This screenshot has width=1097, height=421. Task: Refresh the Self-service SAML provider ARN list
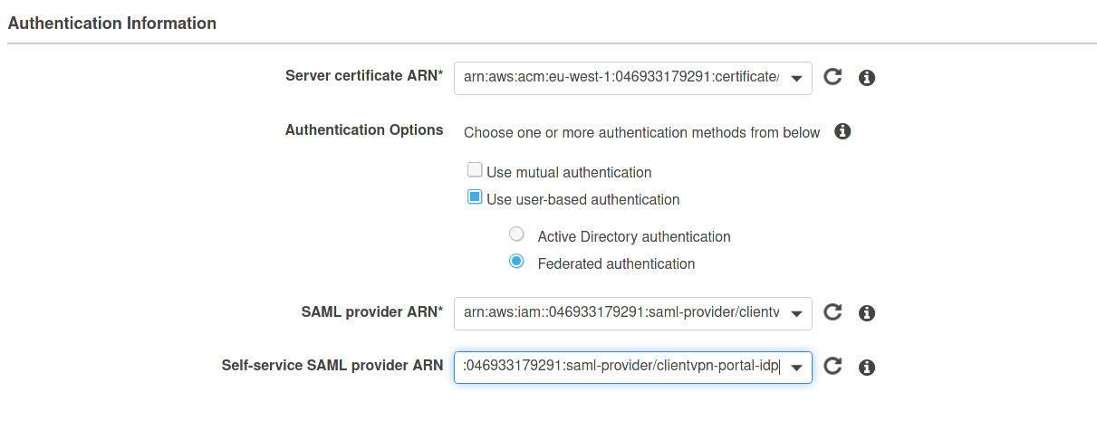(x=832, y=367)
